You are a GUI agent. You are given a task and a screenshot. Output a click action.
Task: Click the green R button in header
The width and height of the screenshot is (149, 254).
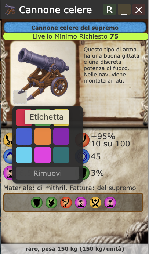coord(109,10)
